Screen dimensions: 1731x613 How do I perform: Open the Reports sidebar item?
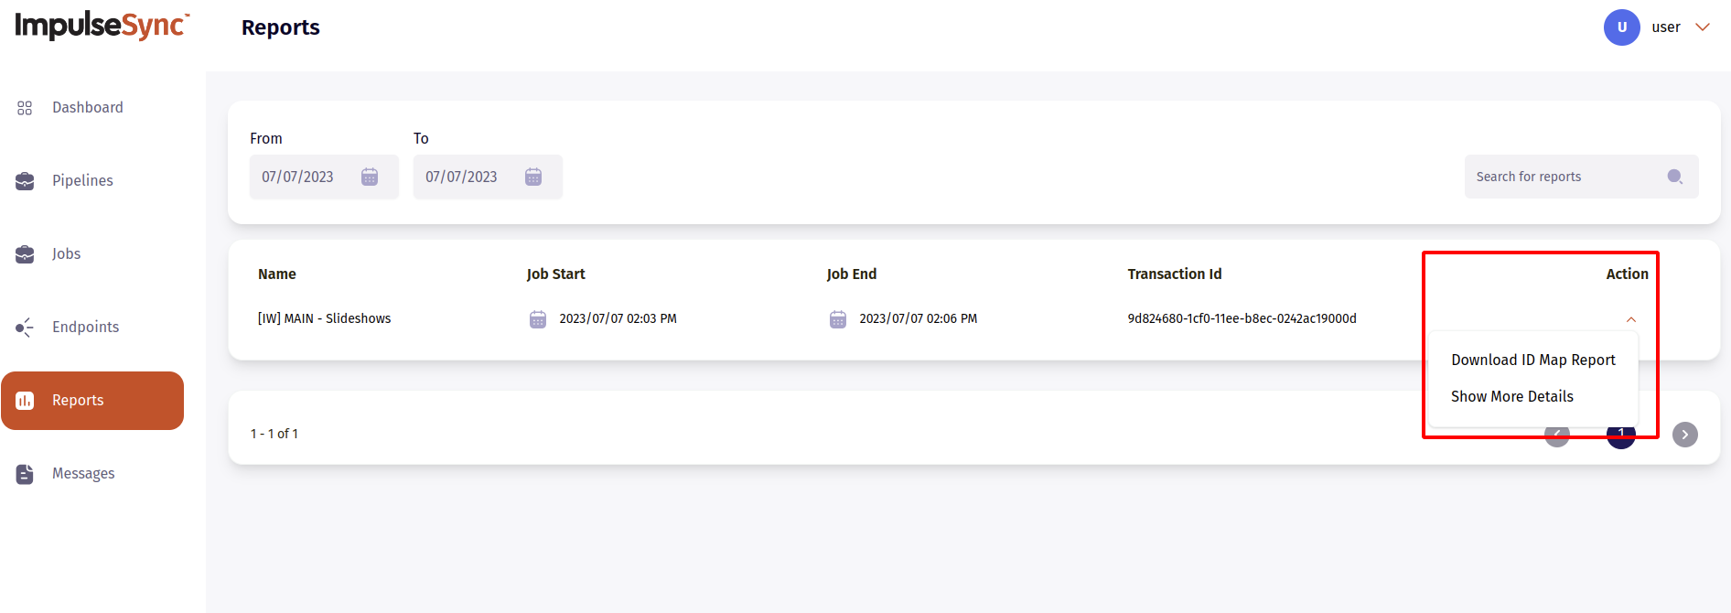pyautogui.click(x=92, y=401)
